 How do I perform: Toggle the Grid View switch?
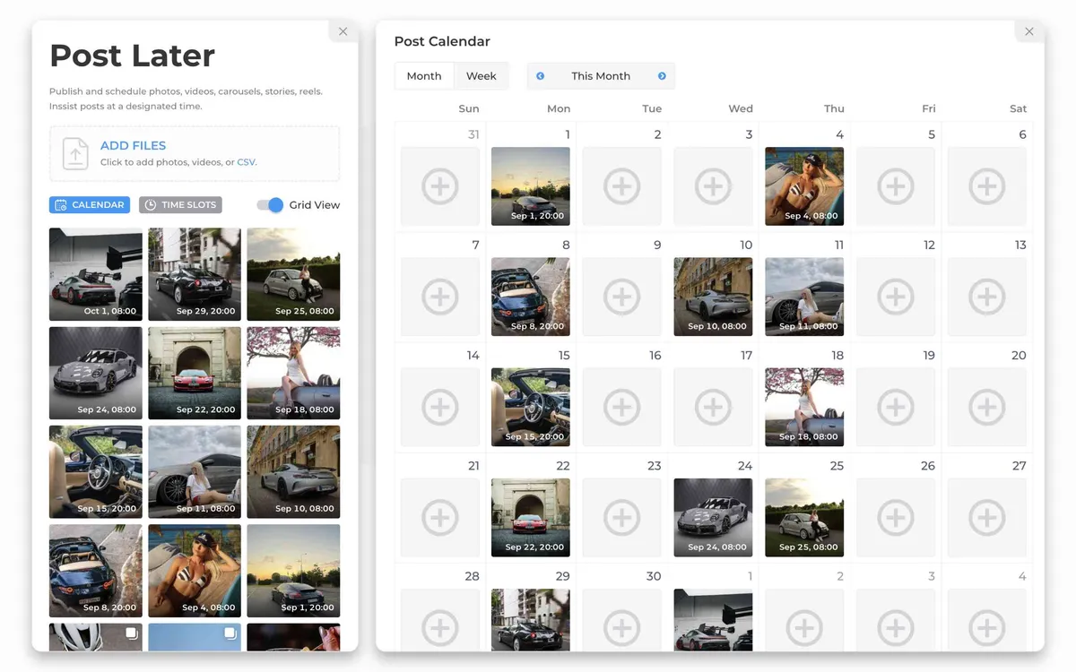270,205
